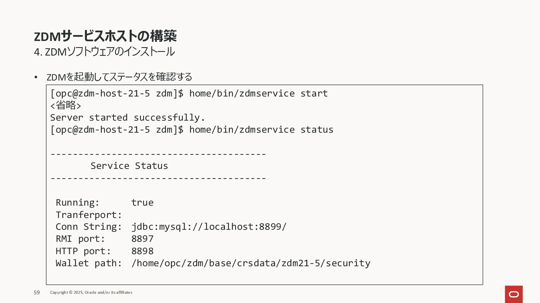Click the zdmservice start command line
Image resolution: width=540 pixels, height=303 pixels.
click(x=189, y=93)
